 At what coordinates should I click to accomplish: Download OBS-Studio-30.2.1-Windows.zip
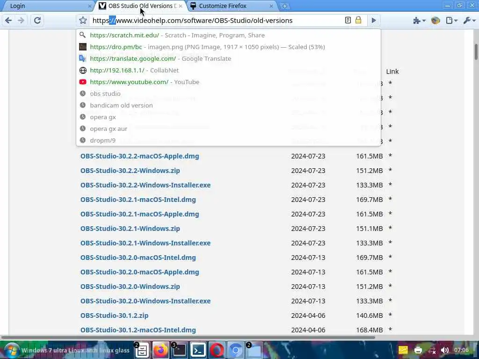[130, 228]
